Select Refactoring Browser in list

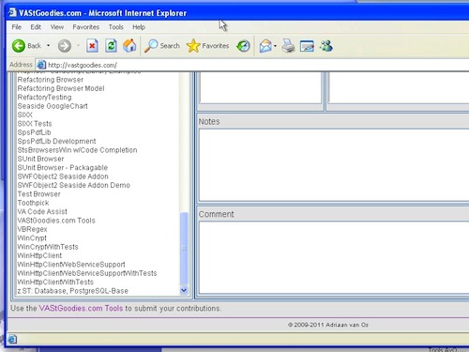click(51, 80)
